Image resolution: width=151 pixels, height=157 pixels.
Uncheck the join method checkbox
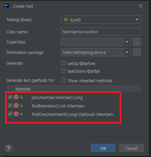click(10, 97)
